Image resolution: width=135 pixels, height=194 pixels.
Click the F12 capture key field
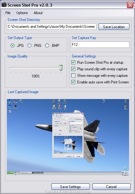pyautogui.click(x=100, y=45)
